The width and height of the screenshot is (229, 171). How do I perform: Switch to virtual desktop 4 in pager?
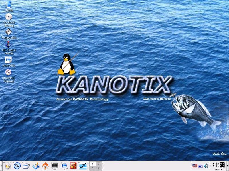coord(99,168)
